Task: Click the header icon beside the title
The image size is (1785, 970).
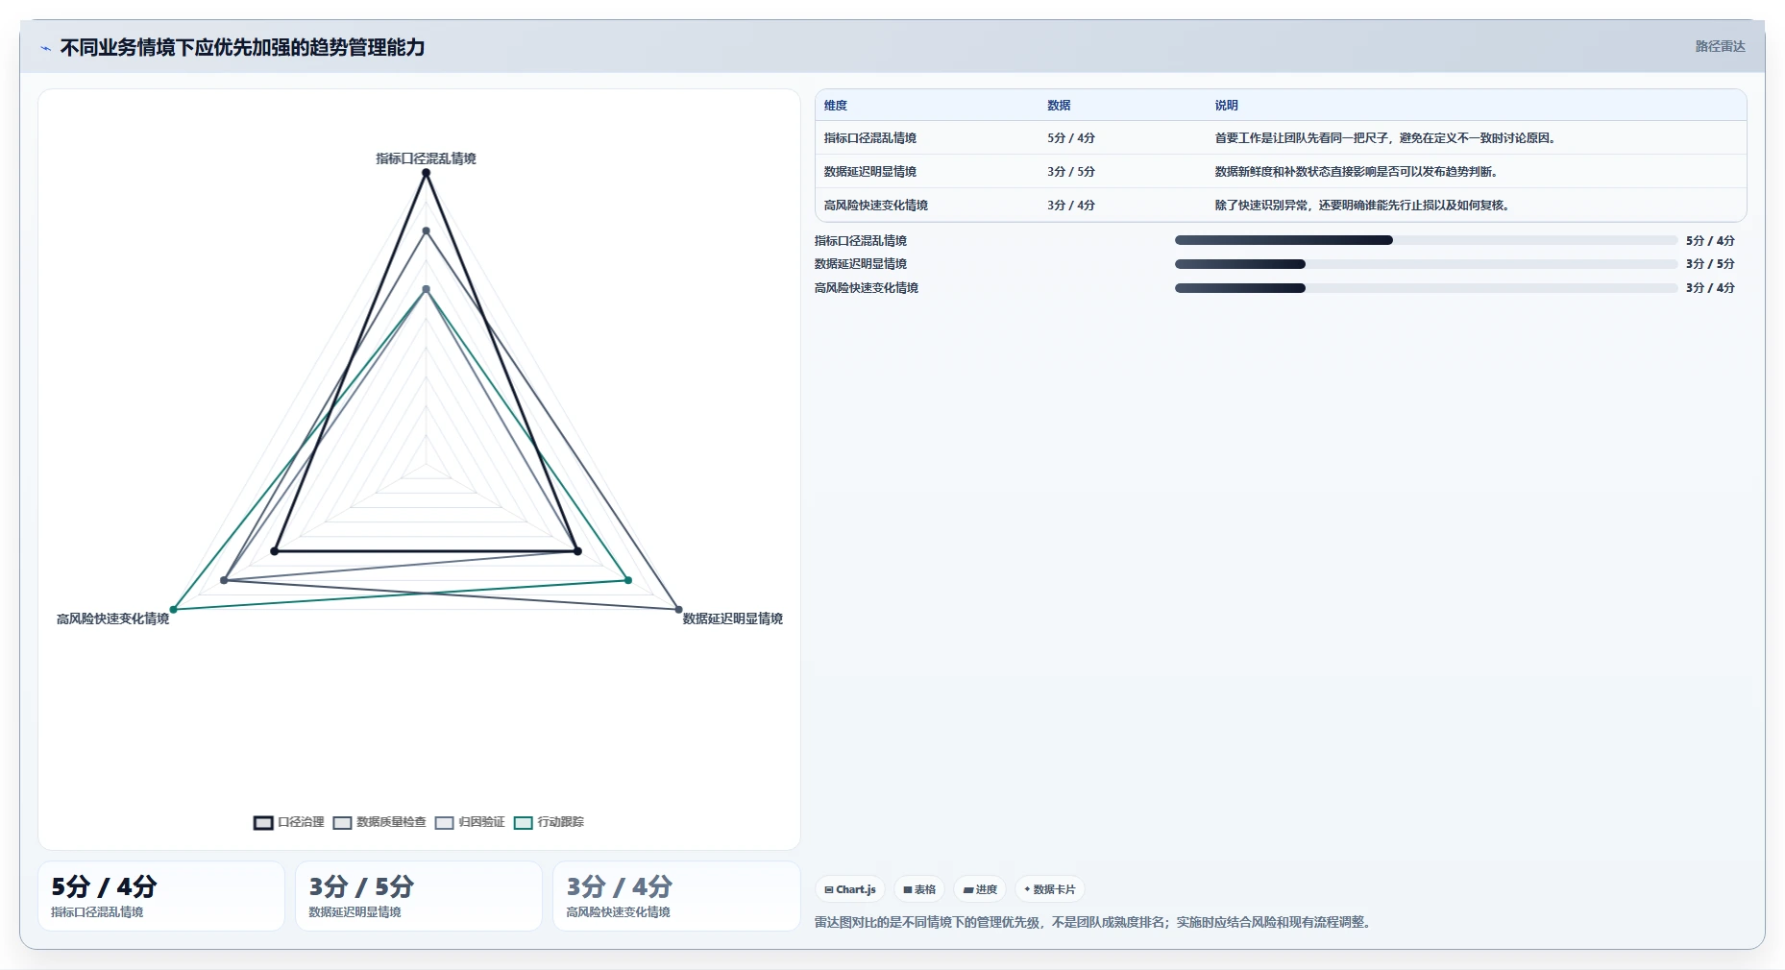Action: (45, 48)
